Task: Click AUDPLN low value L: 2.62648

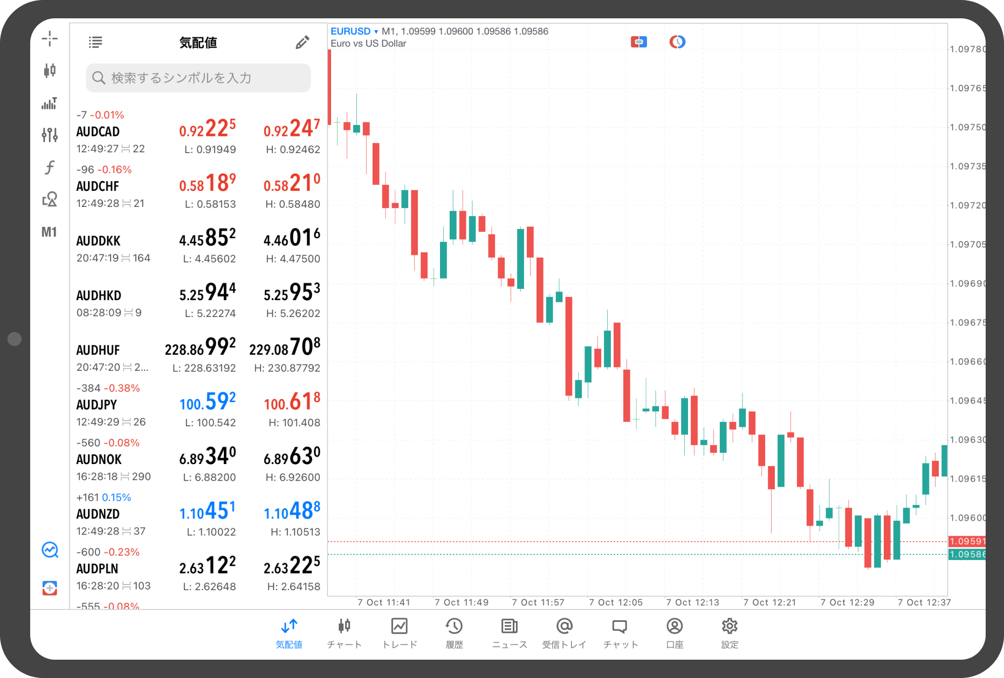Action: [x=209, y=586]
